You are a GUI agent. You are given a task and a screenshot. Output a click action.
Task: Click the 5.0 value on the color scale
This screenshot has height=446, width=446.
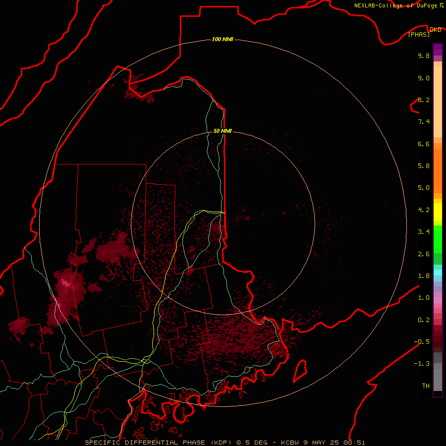click(424, 188)
